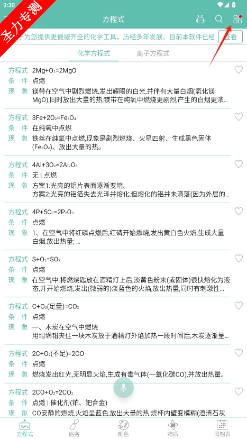
Task: Click the 查看 button in banner
Action: [231, 36]
